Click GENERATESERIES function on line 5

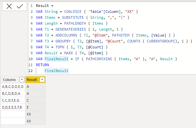(x=70, y=29)
